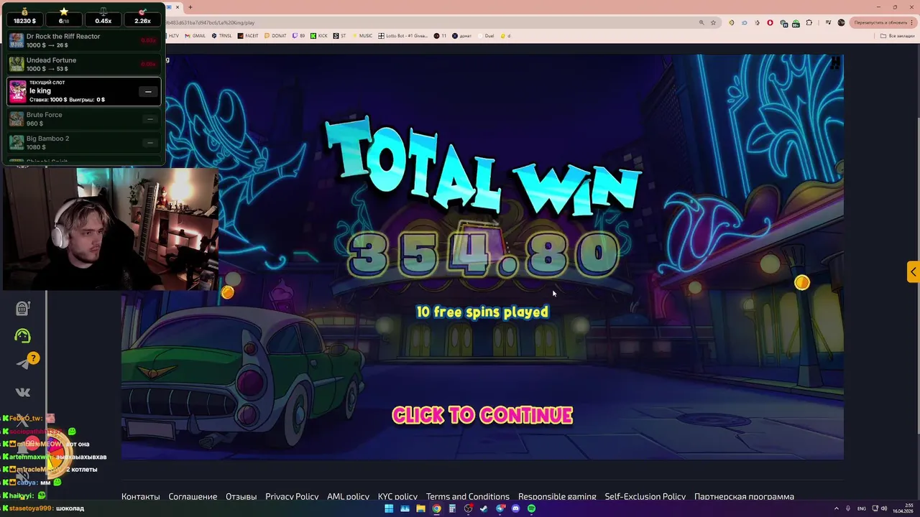This screenshot has height=517, width=920.
Task: Switch to Chrome in the taskbar
Action: coord(436,508)
